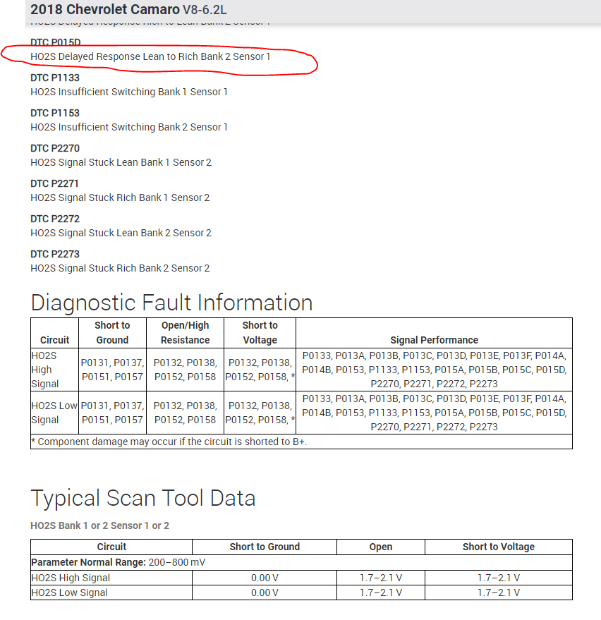
Task: Click the 'Open/High Resistance' column header
Action: (x=185, y=332)
